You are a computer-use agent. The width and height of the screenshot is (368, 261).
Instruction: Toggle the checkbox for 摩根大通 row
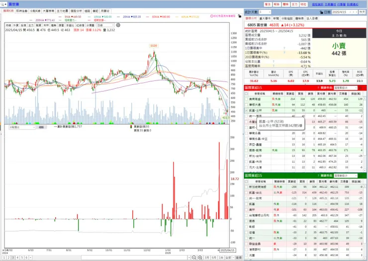coord(246,105)
